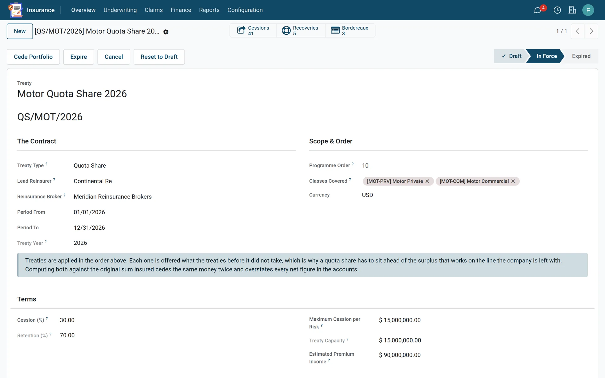Remove the Motor Private class tag

427,181
